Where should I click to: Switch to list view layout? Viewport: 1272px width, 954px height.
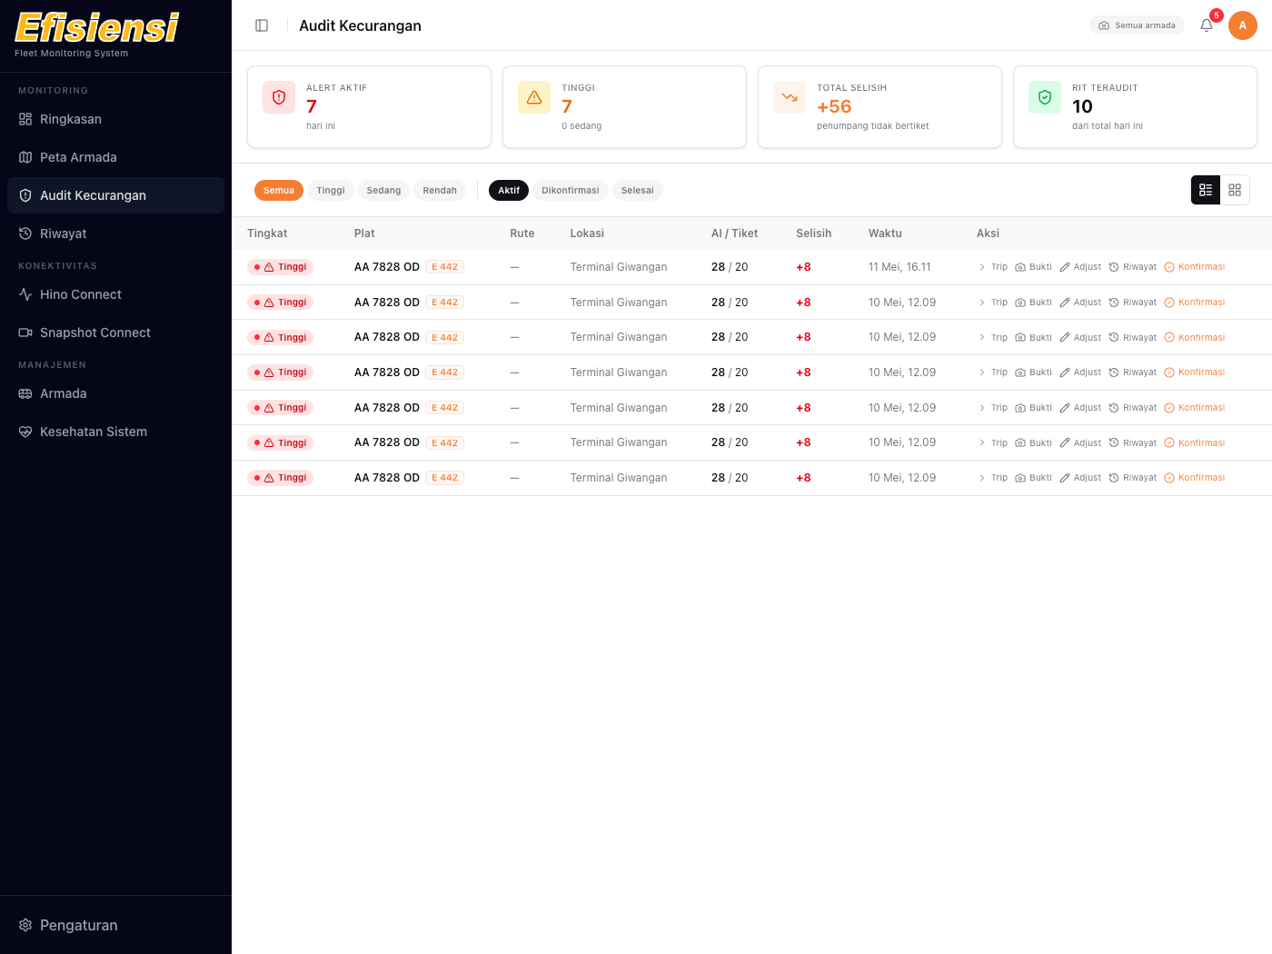click(1206, 190)
